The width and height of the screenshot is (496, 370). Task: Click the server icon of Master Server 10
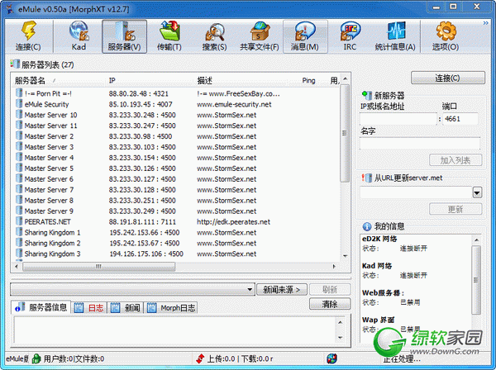(x=19, y=114)
